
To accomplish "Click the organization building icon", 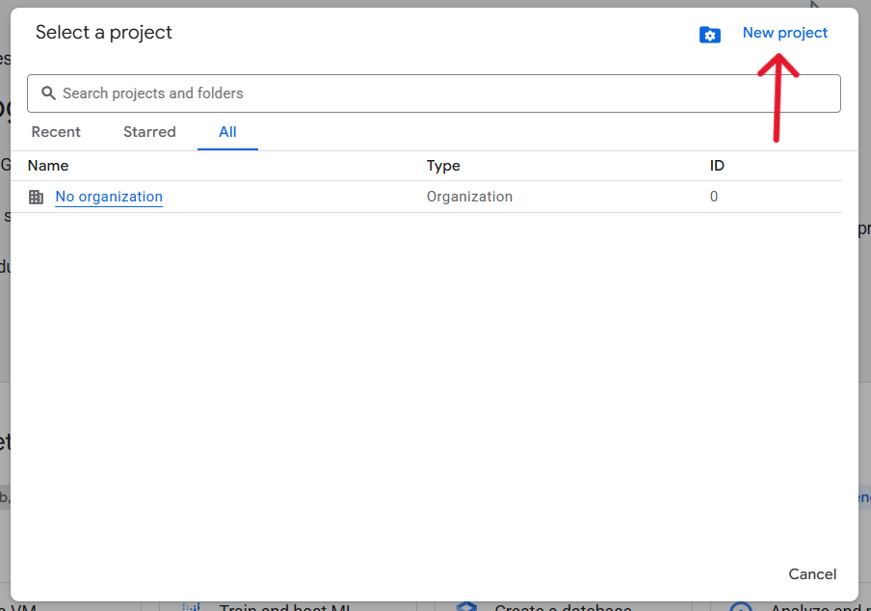I will tap(37, 197).
